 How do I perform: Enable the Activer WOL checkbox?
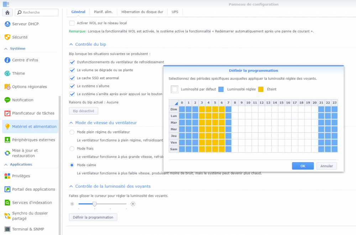coord(72,23)
